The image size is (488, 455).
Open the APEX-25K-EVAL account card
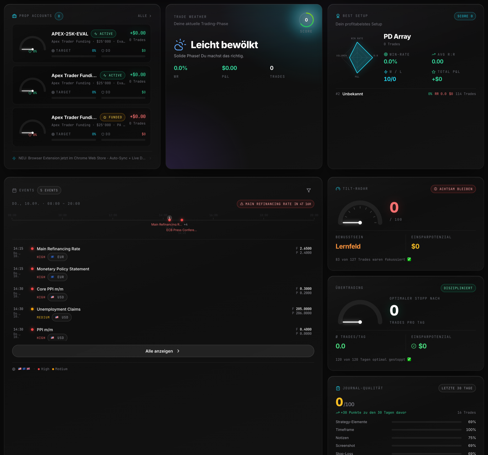(x=81, y=43)
